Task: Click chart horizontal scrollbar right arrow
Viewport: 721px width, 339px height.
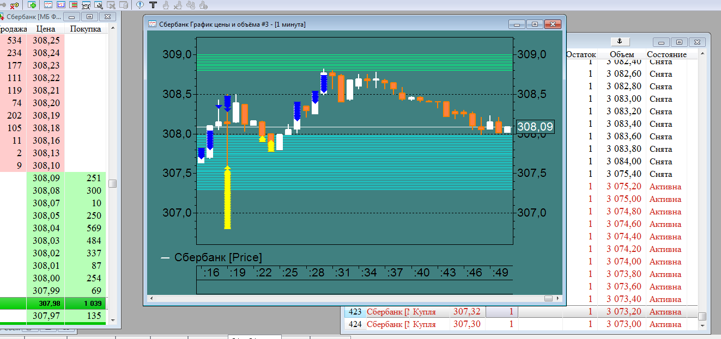Action: pos(559,298)
